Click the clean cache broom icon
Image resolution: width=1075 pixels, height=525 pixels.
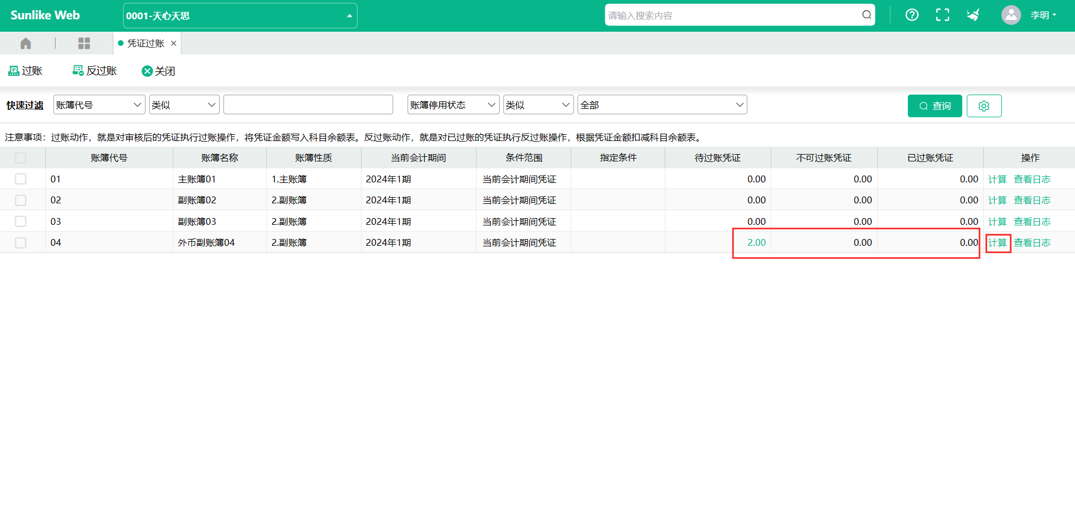(973, 15)
